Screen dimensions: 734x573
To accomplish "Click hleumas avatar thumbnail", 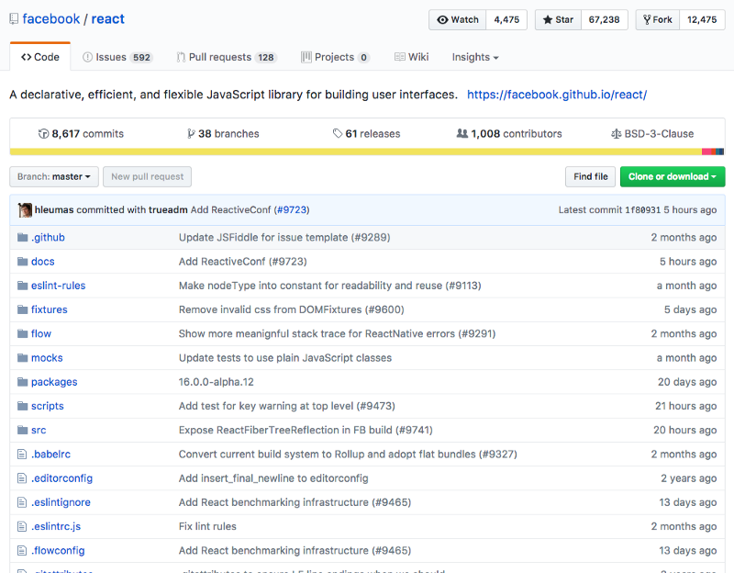I will pos(25,210).
